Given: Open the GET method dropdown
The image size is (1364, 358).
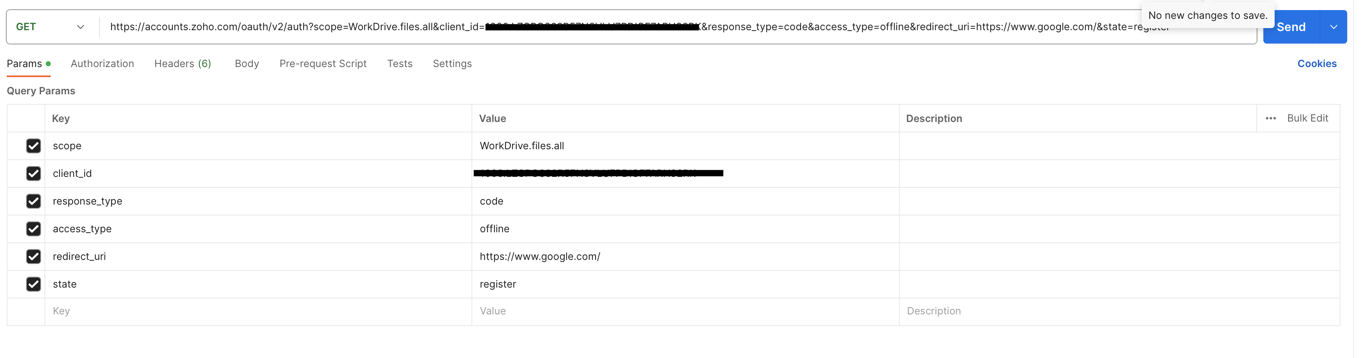Looking at the screenshot, I should (51, 27).
